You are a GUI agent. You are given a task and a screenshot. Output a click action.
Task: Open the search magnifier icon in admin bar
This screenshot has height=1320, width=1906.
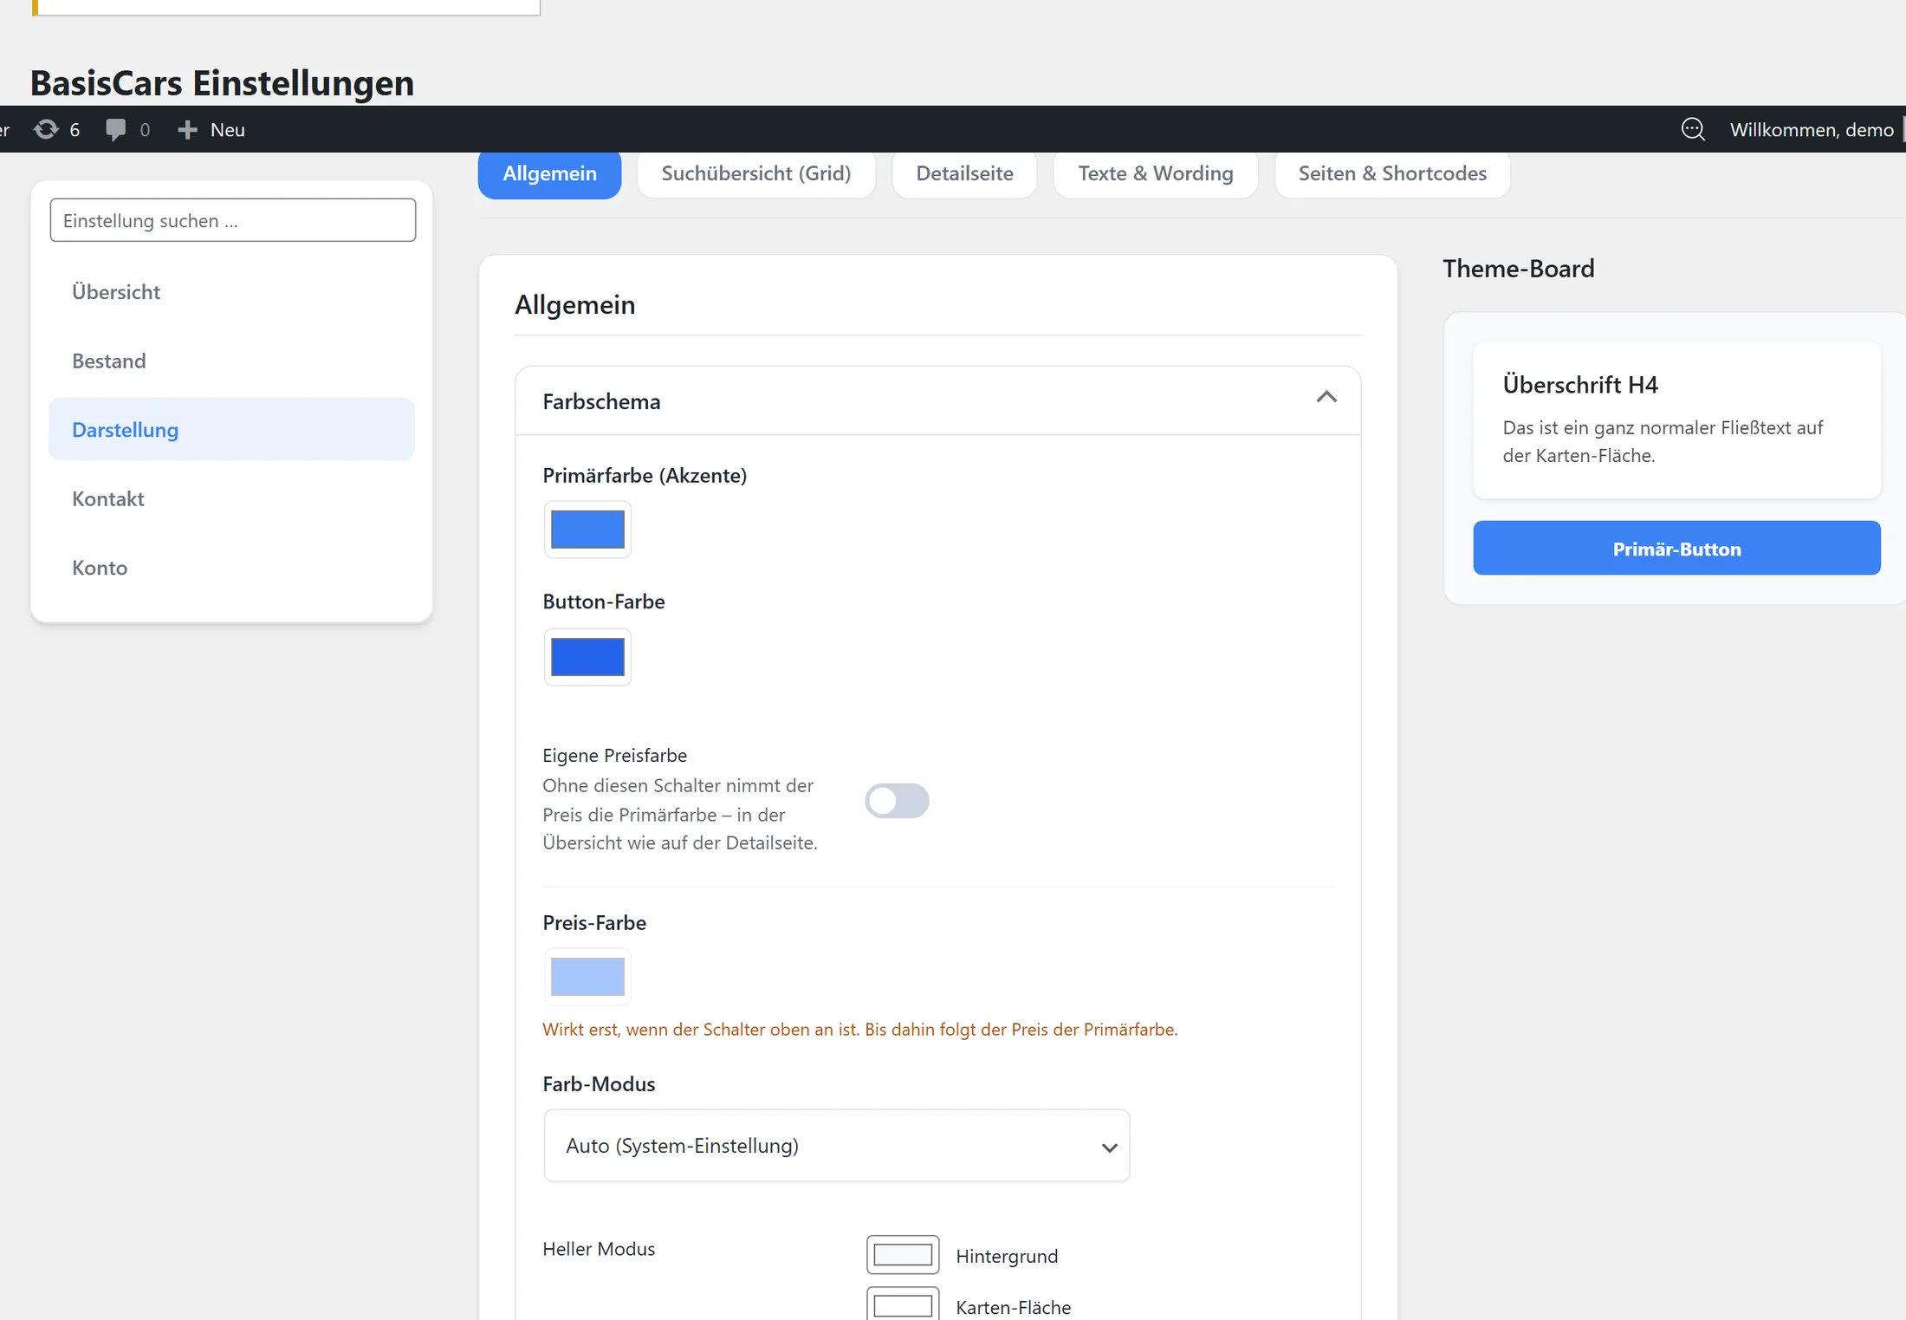1693,129
